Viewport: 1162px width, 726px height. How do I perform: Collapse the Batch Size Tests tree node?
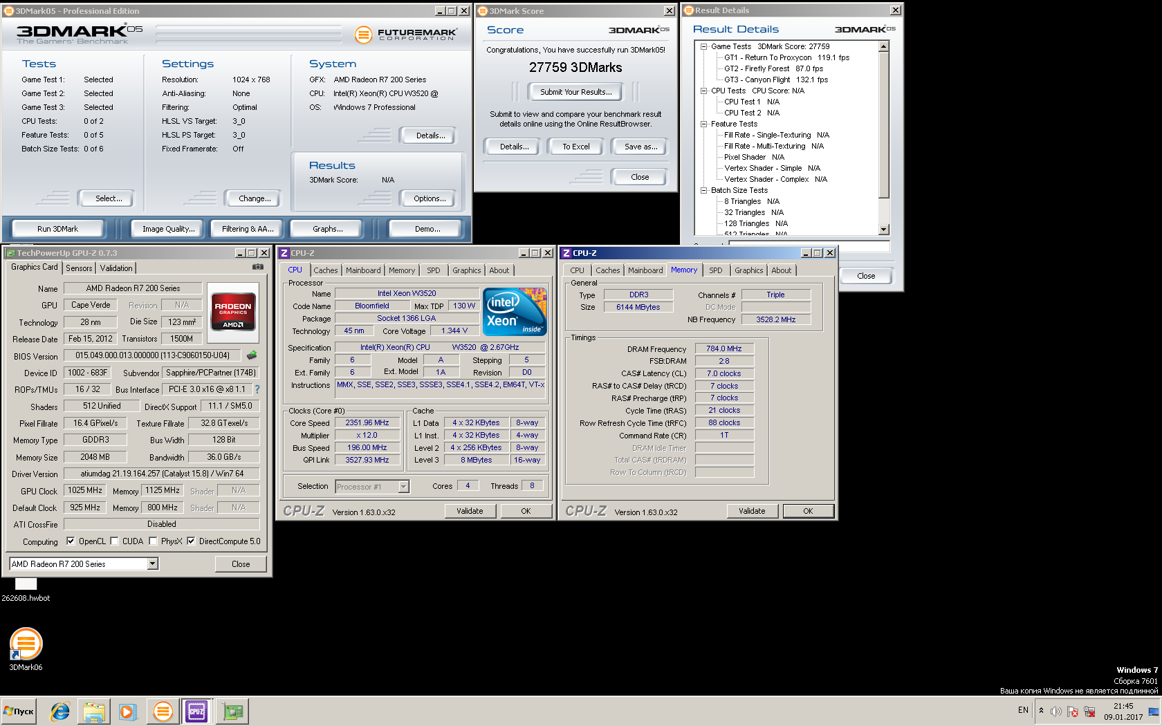tap(703, 190)
